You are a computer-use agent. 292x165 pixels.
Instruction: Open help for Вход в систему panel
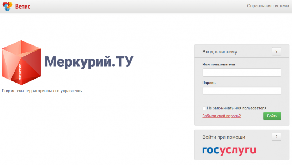point(276,51)
